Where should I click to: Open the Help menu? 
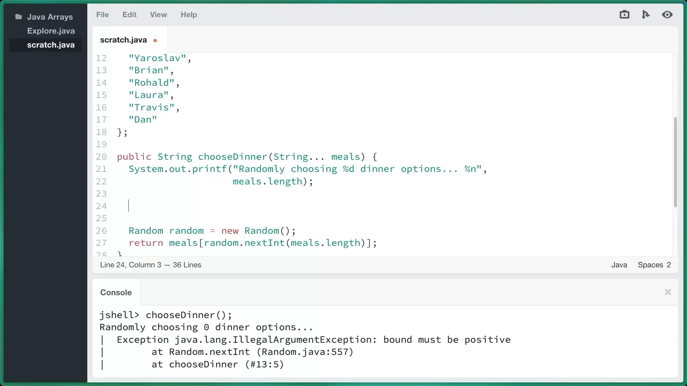tap(189, 15)
